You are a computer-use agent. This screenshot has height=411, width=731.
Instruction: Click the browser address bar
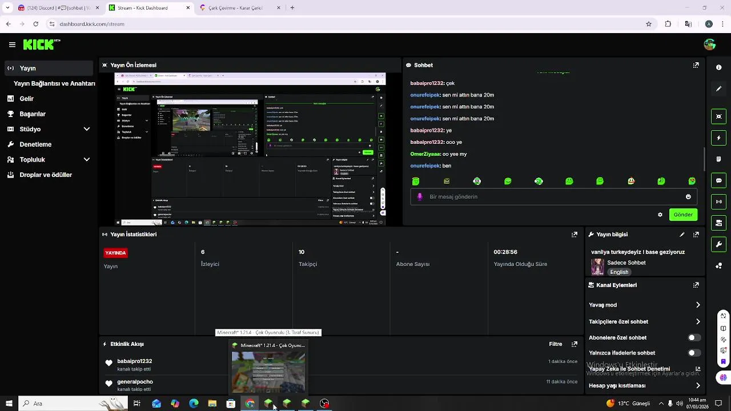click(x=343, y=24)
